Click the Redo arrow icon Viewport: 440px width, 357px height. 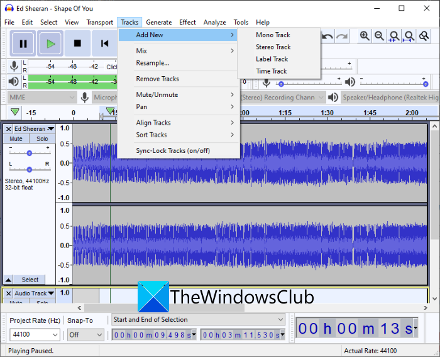point(342,36)
